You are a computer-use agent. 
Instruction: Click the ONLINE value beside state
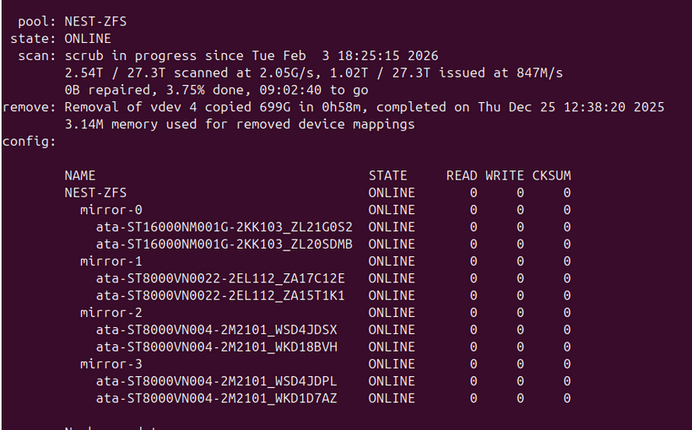[x=88, y=39]
